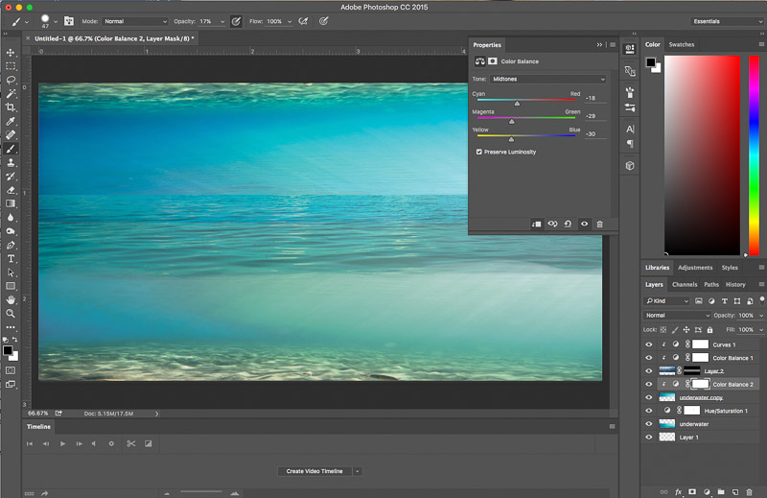Click Create Video Timeline button
Viewport: 767px width, 498px height.
click(314, 471)
